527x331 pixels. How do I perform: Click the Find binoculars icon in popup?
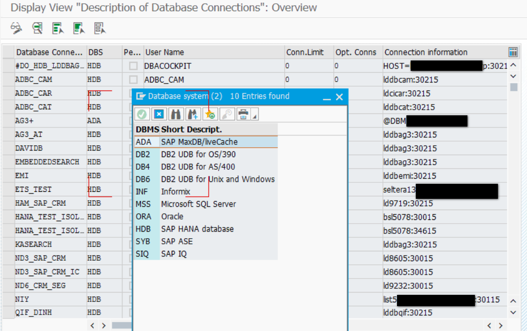tap(176, 114)
